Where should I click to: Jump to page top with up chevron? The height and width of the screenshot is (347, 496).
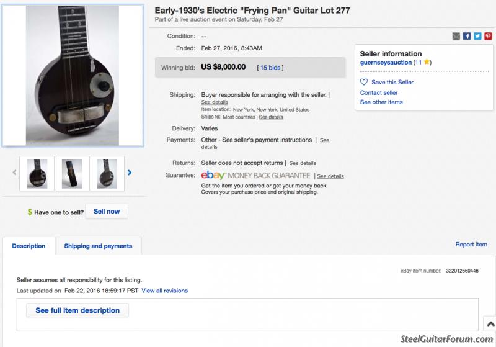click(x=490, y=324)
